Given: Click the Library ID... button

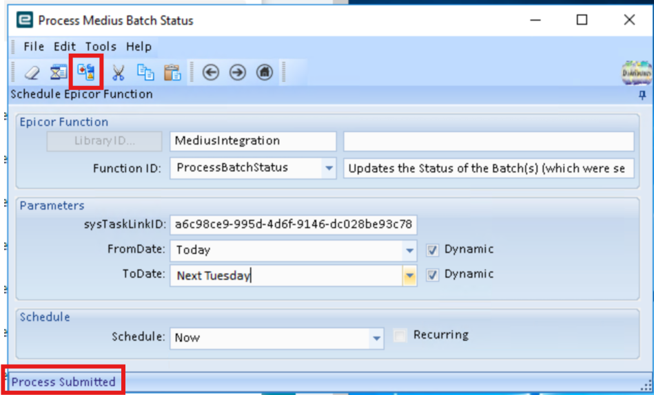Looking at the screenshot, I should [104, 141].
